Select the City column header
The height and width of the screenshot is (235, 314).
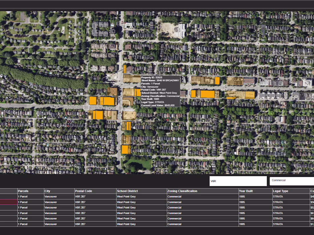(59, 191)
